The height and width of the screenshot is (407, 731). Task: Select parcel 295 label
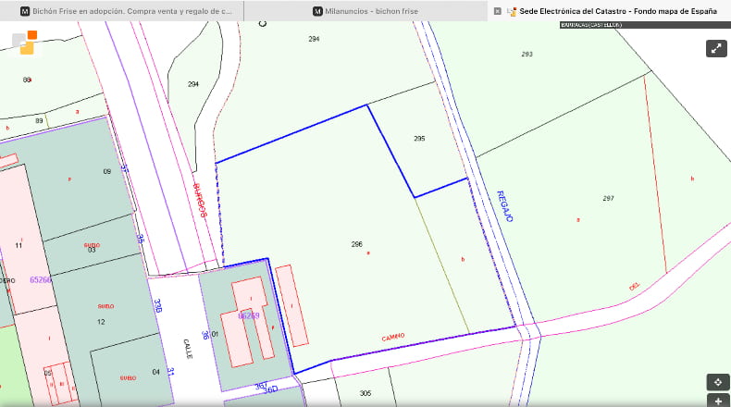tap(419, 139)
